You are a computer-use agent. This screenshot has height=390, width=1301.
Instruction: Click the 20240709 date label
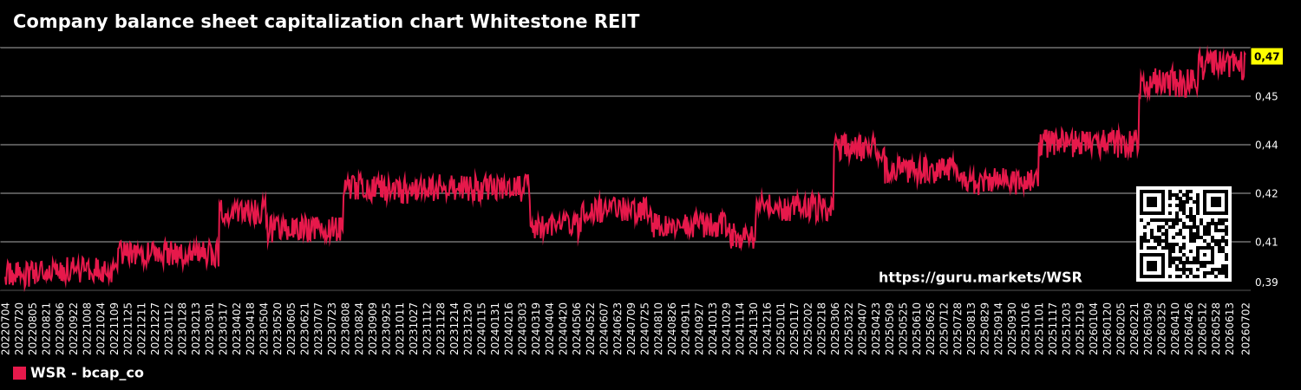(631, 328)
